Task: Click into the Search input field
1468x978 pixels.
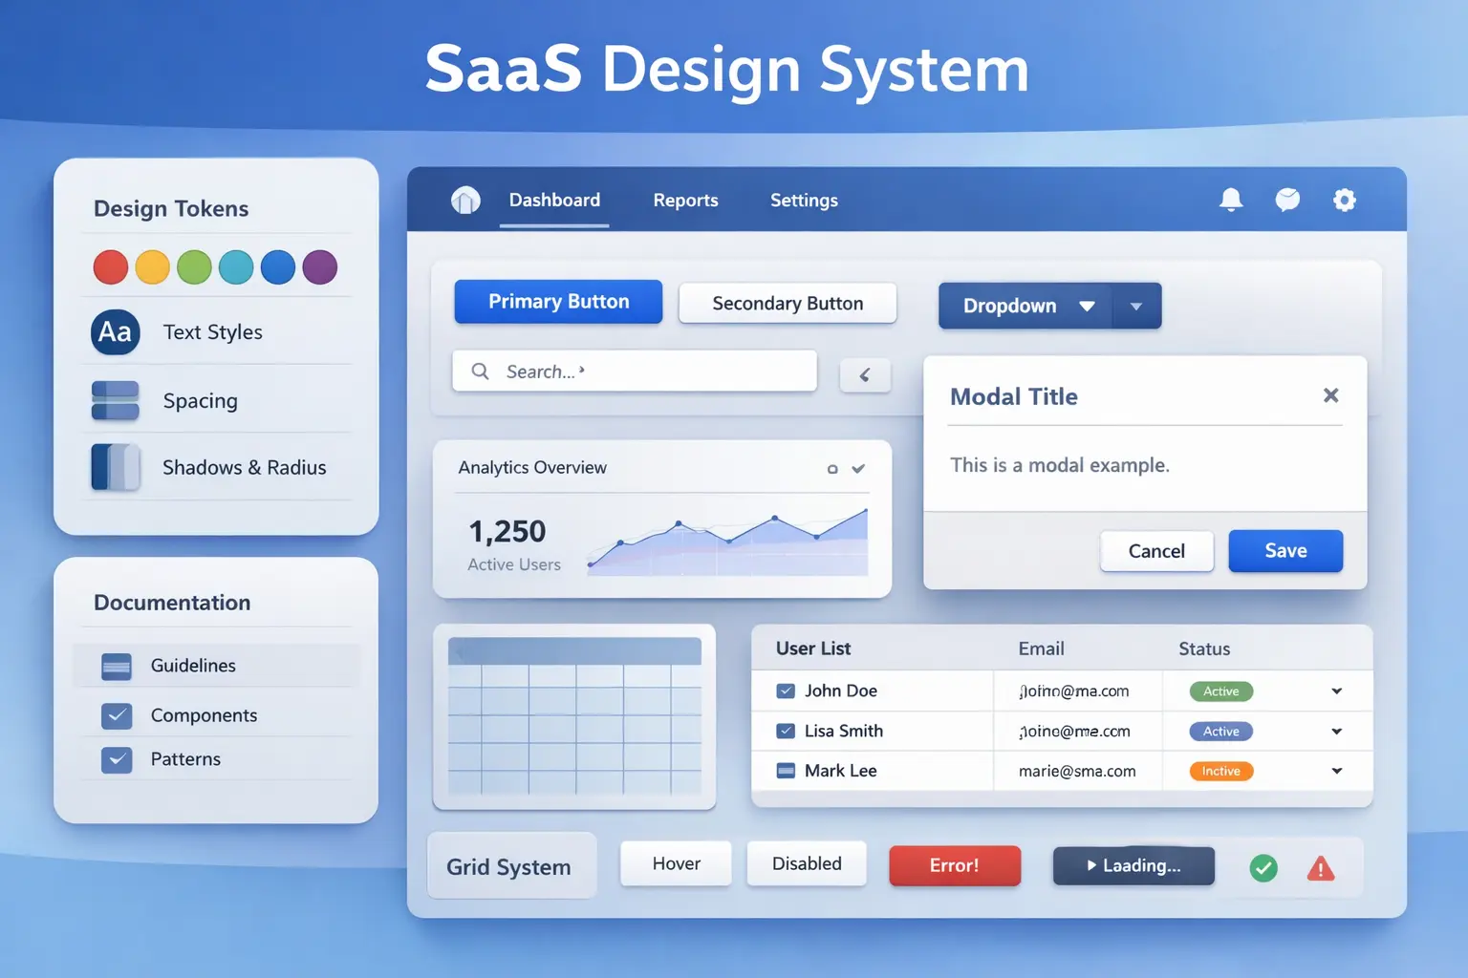Action: (x=634, y=371)
